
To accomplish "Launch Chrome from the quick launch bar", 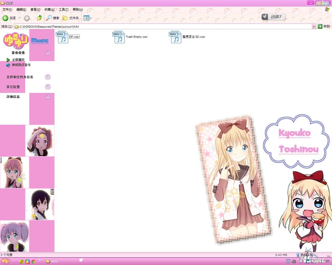I will tap(33, 261).
